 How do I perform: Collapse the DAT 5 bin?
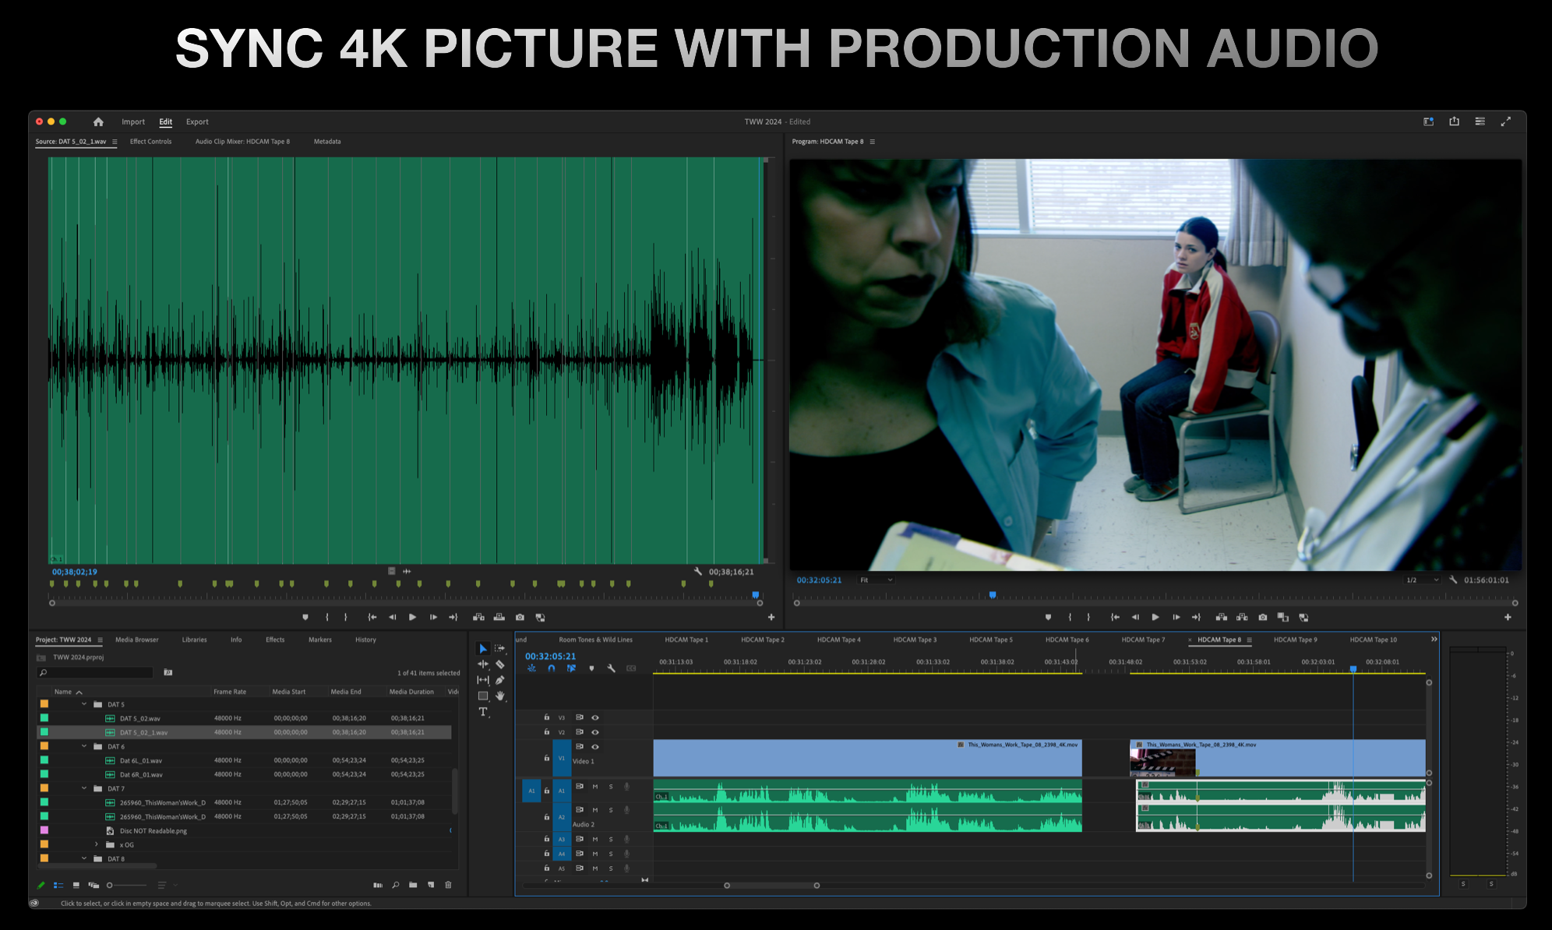(x=84, y=704)
